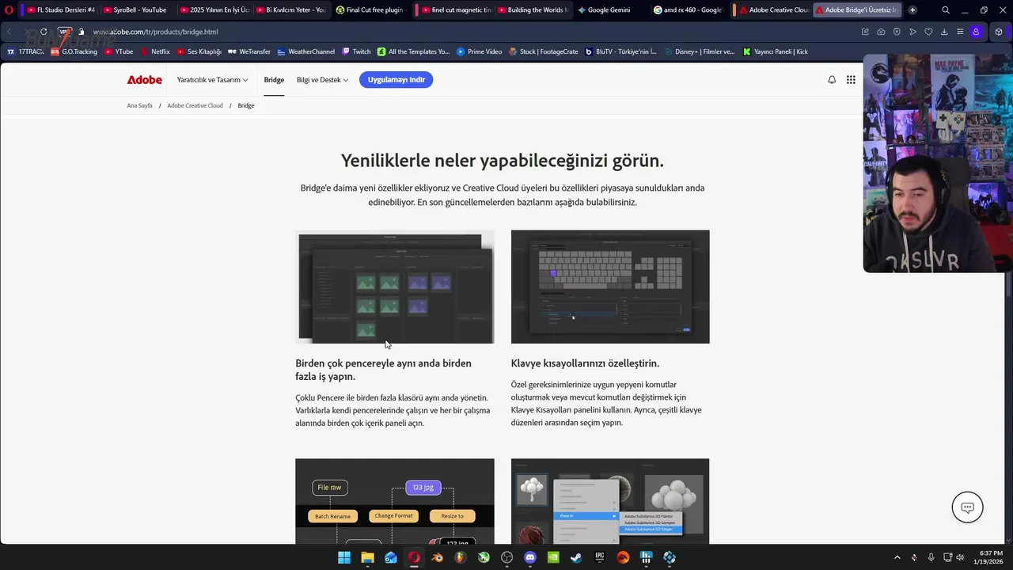1013x570 pixels.
Task: Switch to SyroBell - YouTube tab
Action: [136, 10]
